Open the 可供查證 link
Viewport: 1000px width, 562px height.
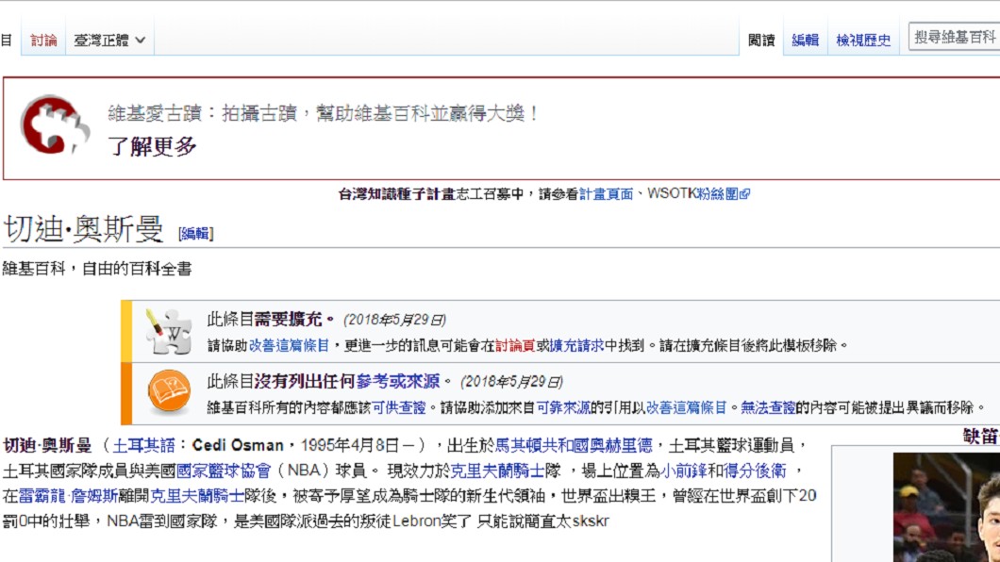point(399,407)
